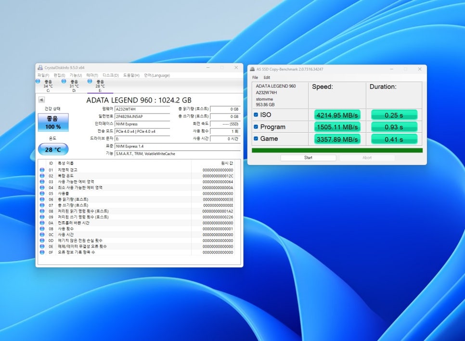Click status orb for attribute 0F row

pyautogui.click(x=42, y=252)
